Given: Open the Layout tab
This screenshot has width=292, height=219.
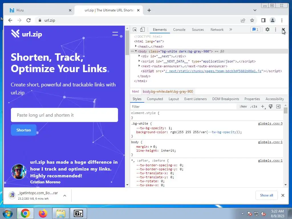Looking at the screenshot, I should coord(174,99).
